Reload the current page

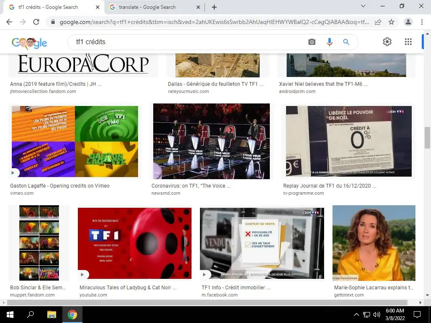tap(36, 22)
